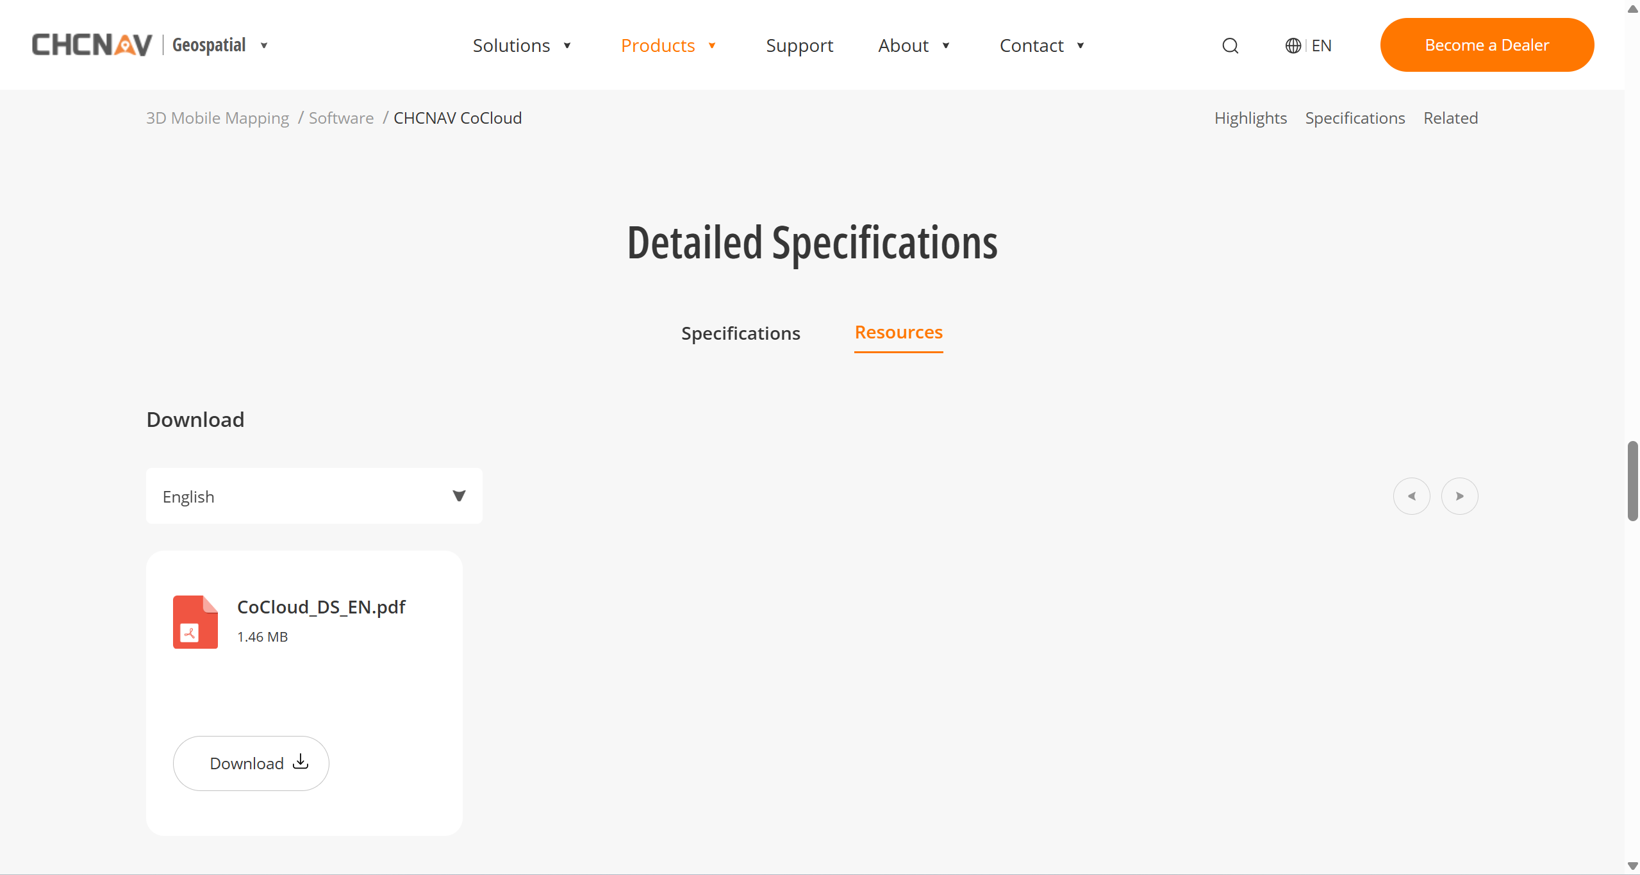Click scrollbar up arrow

coord(1632,8)
